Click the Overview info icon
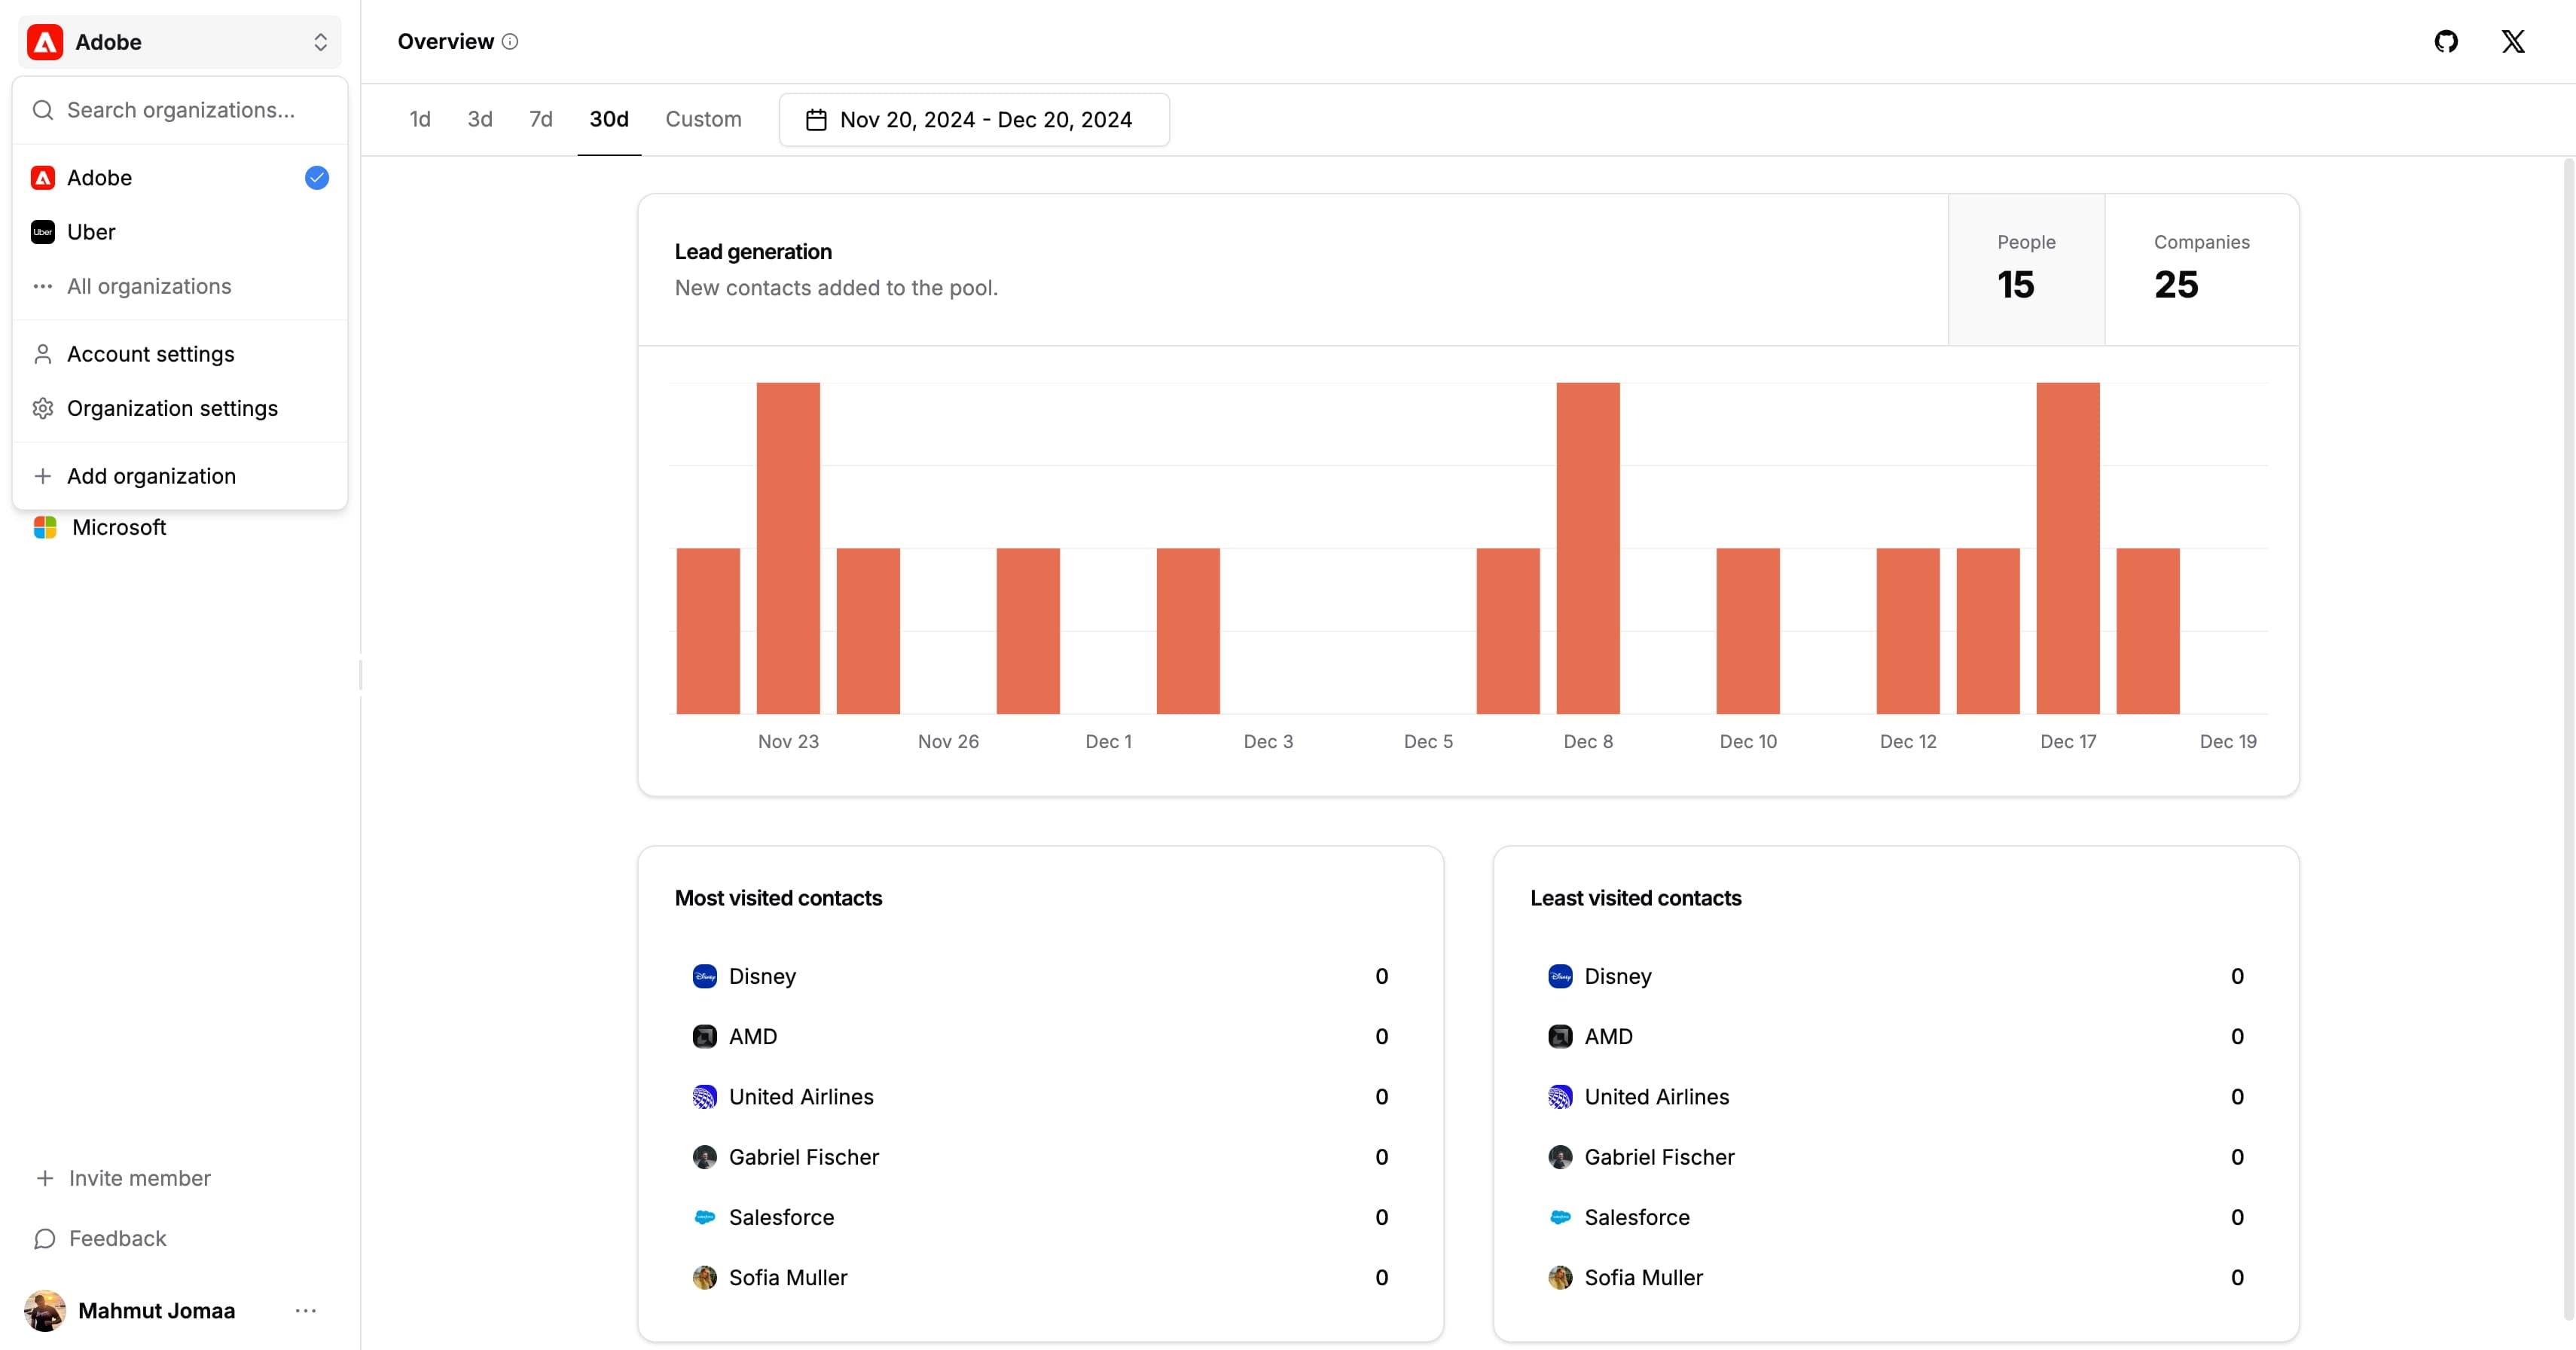This screenshot has width=2576, height=1350. coord(510,41)
